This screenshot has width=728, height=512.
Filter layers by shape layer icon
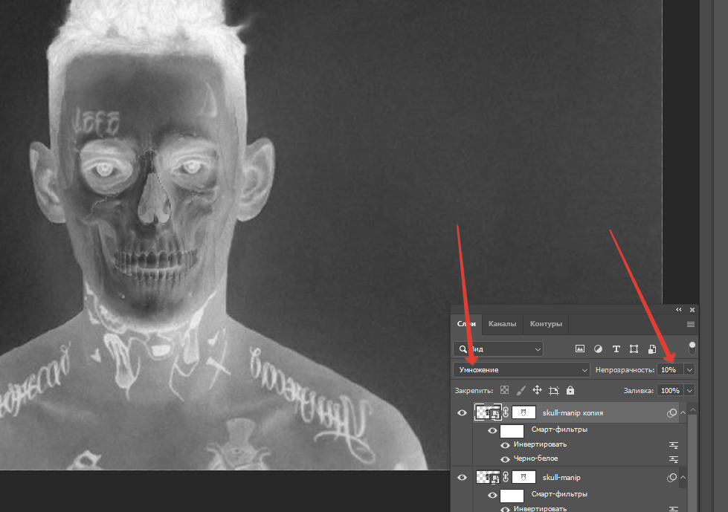(x=634, y=349)
